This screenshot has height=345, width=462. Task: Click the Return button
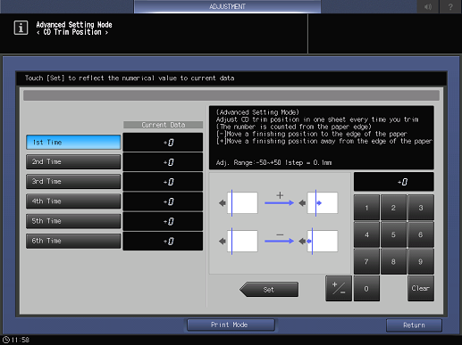click(414, 325)
